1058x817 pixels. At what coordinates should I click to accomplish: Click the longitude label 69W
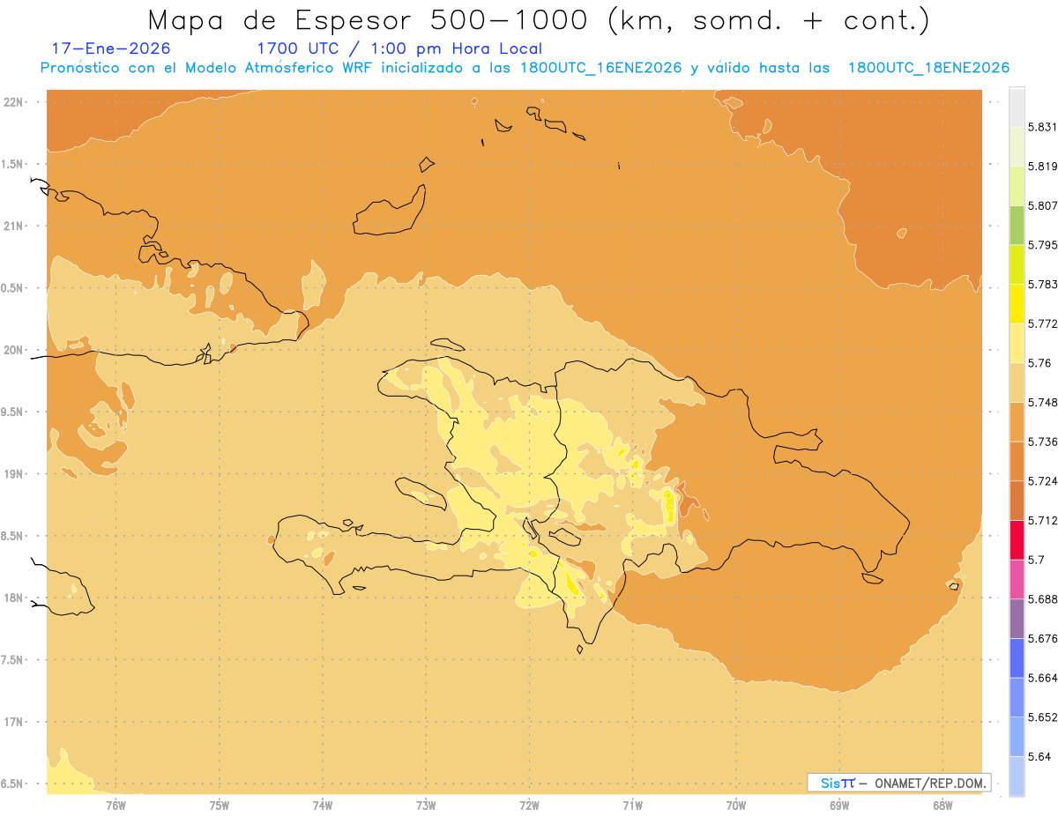[839, 806]
